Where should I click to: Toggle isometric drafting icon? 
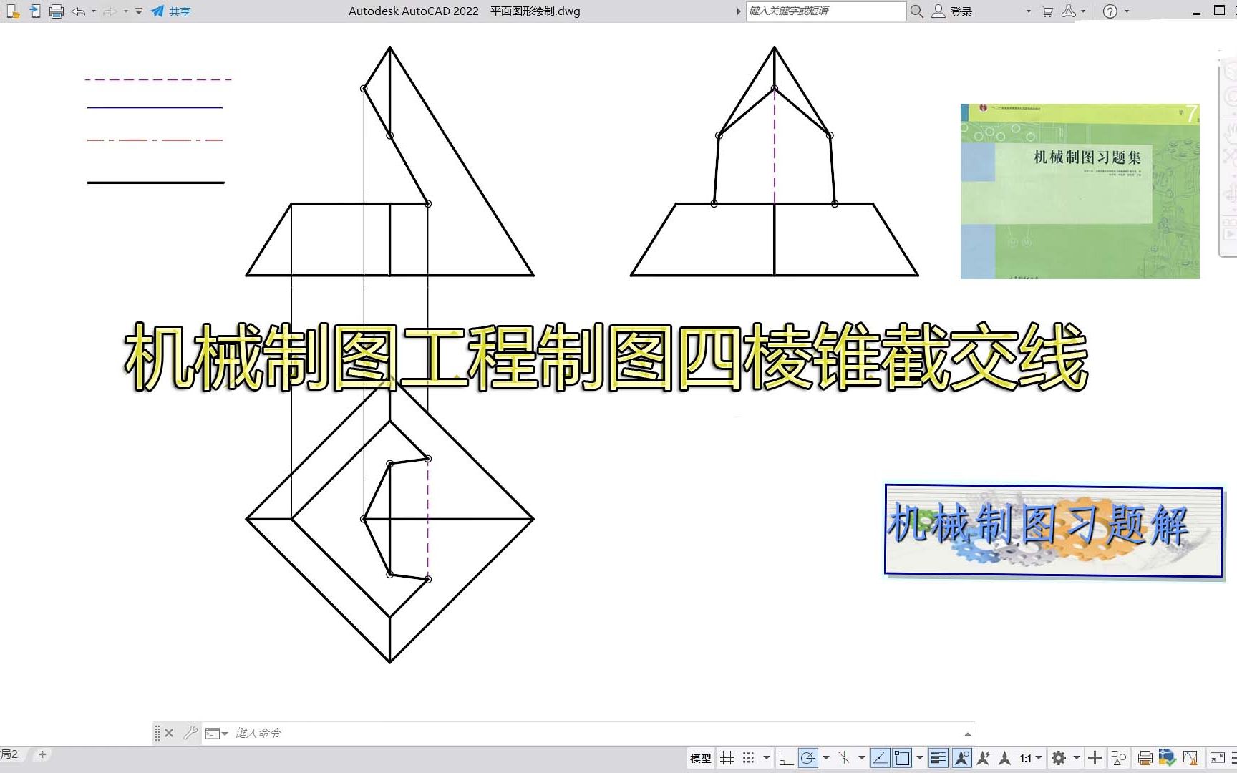[844, 758]
